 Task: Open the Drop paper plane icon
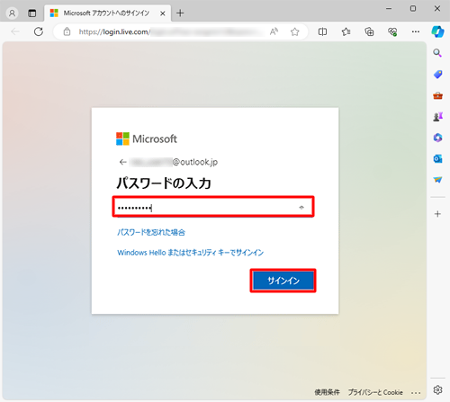point(437,180)
